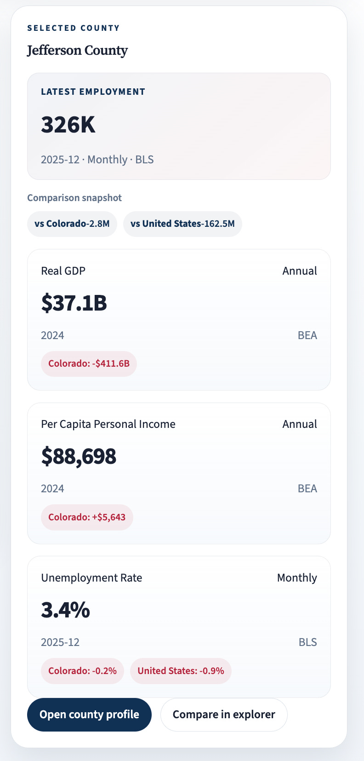The width and height of the screenshot is (364, 761).
Task: Click the Colorado +$5,643 income badge
Action: click(87, 517)
